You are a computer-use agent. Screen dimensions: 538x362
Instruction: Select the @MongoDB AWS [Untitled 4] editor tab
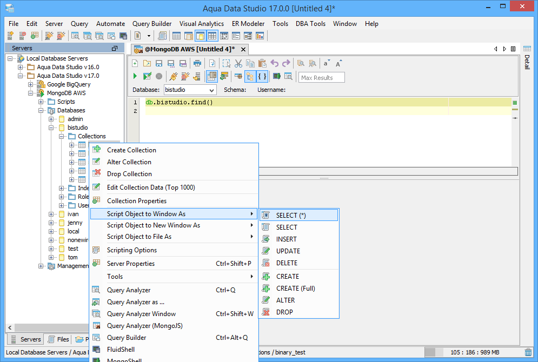pos(190,49)
